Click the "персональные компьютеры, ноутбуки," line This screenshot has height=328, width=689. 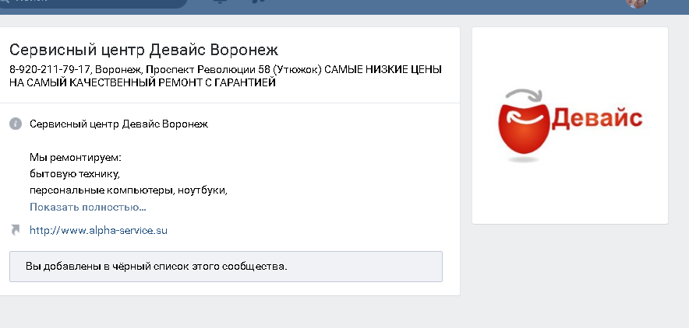[132, 190]
